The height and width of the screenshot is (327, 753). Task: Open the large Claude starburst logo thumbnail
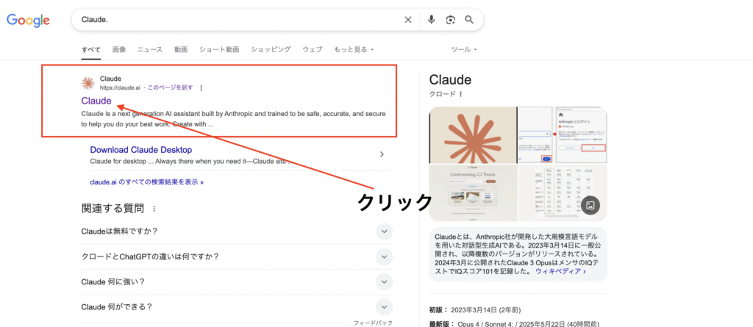click(473, 135)
